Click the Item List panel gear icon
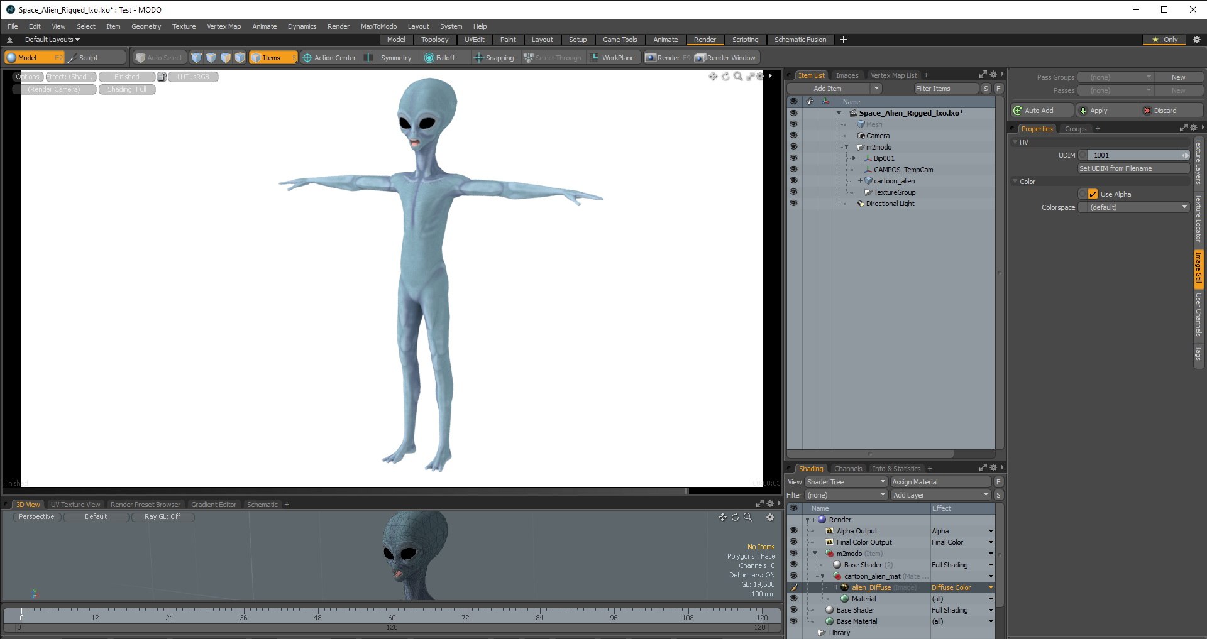This screenshot has height=639, width=1207. (x=993, y=75)
